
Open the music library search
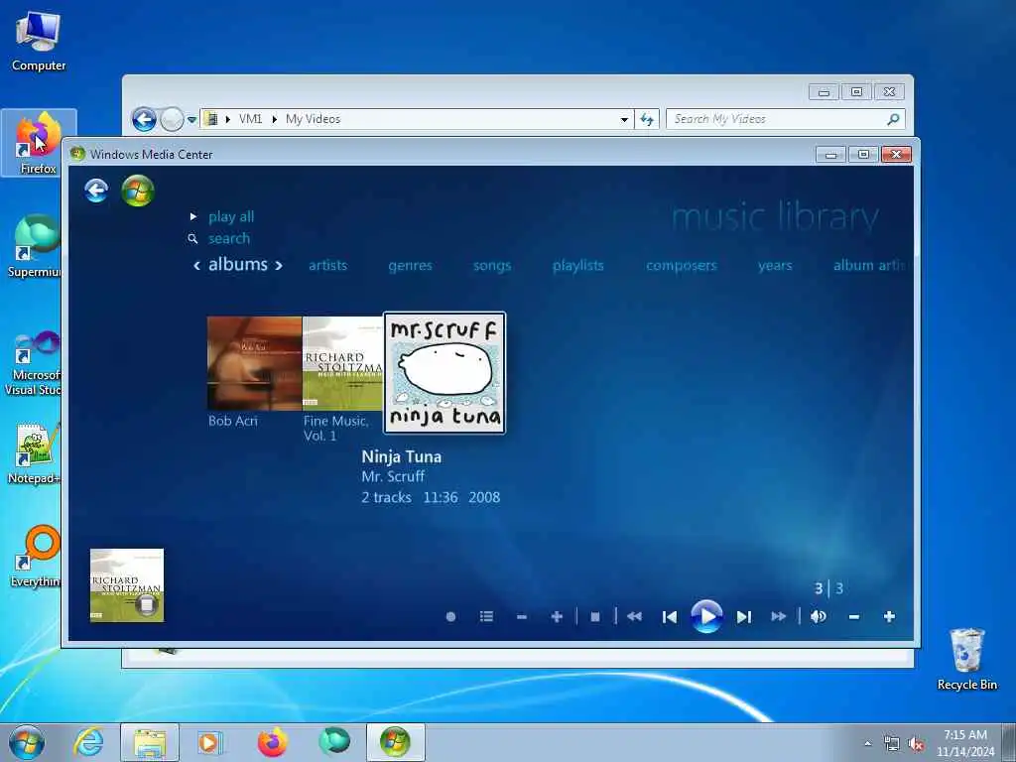[x=229, y=238]
